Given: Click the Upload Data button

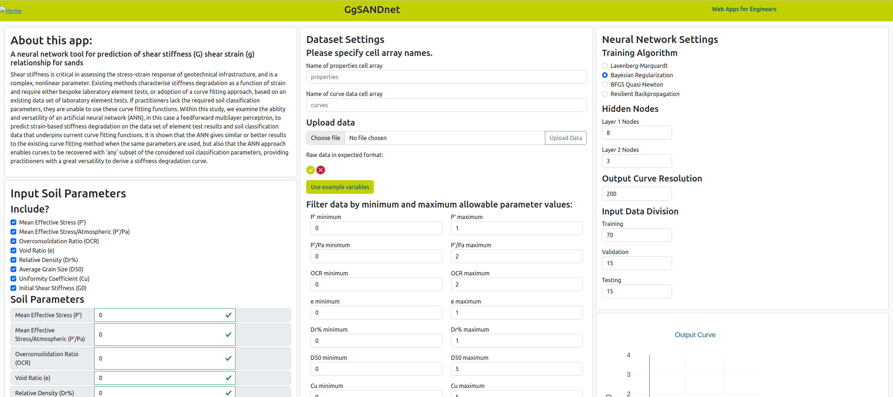Looking at the screenshot, I should pyautogui.click(x=565, y=138).
